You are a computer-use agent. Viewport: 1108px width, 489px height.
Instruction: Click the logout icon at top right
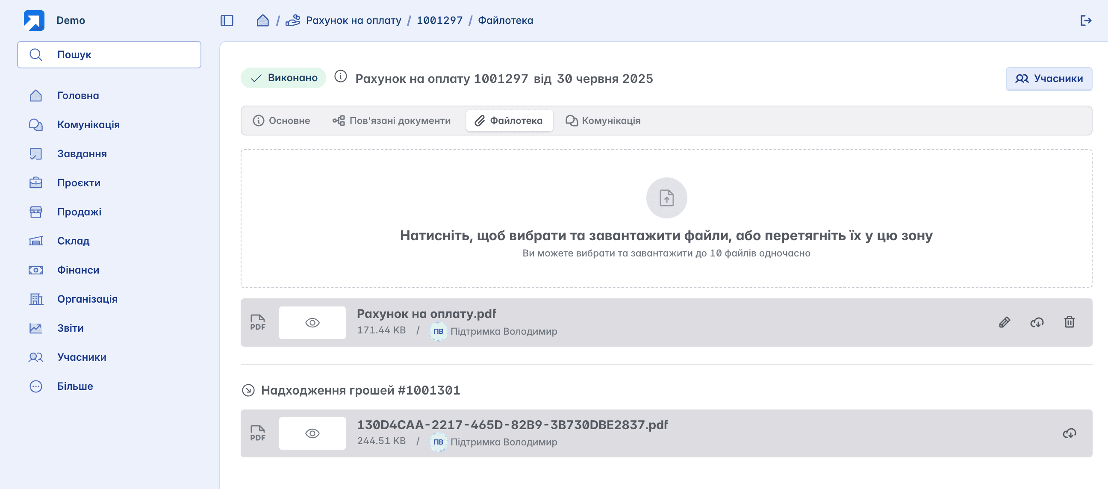(1086, 20)
